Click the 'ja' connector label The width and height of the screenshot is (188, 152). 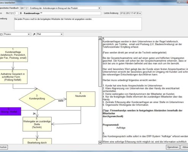pos(34,113)
